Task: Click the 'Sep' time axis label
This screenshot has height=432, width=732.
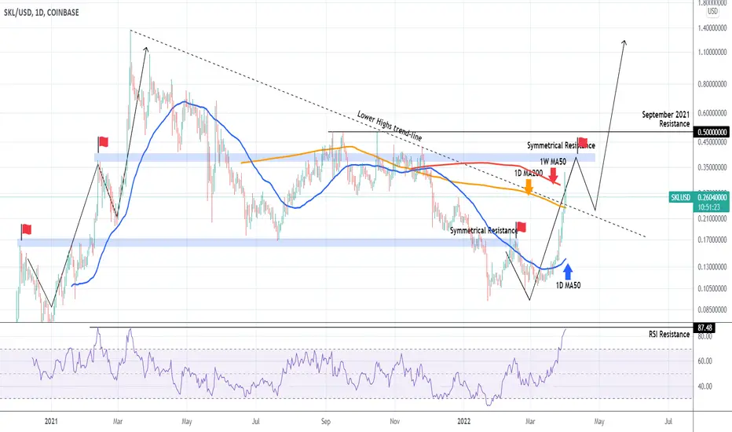Action: [x=326, y=421]
